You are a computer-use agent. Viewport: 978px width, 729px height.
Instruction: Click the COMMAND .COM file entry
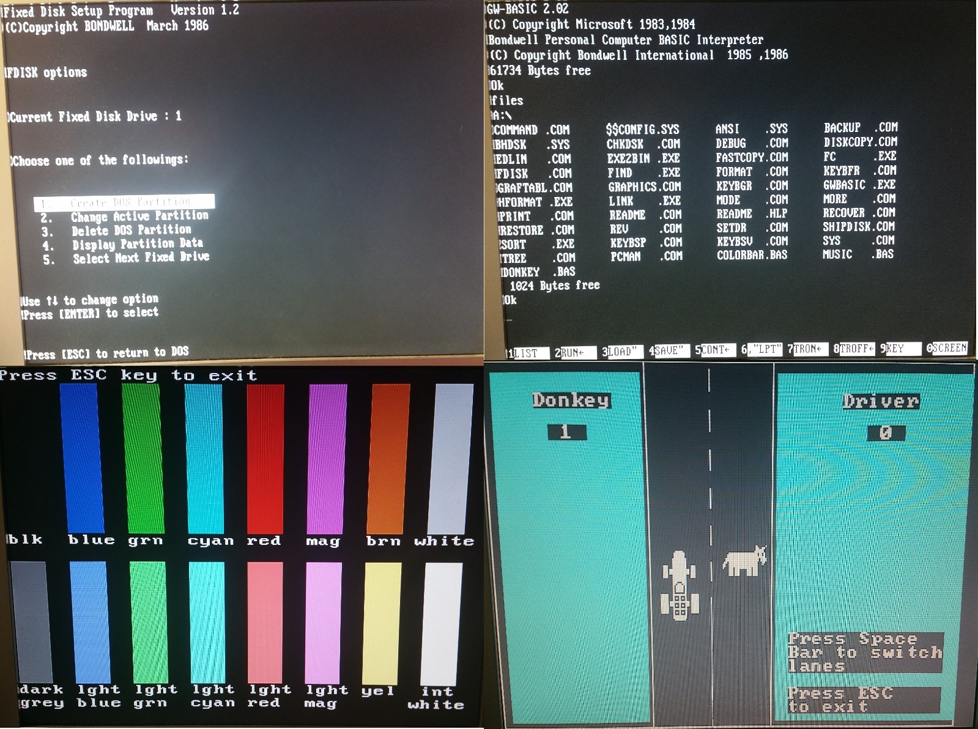(531, 130)
